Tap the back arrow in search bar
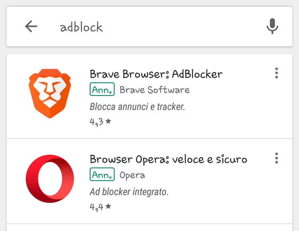The width and height of the screenshot is (299, 231). [x=31, y=27]
